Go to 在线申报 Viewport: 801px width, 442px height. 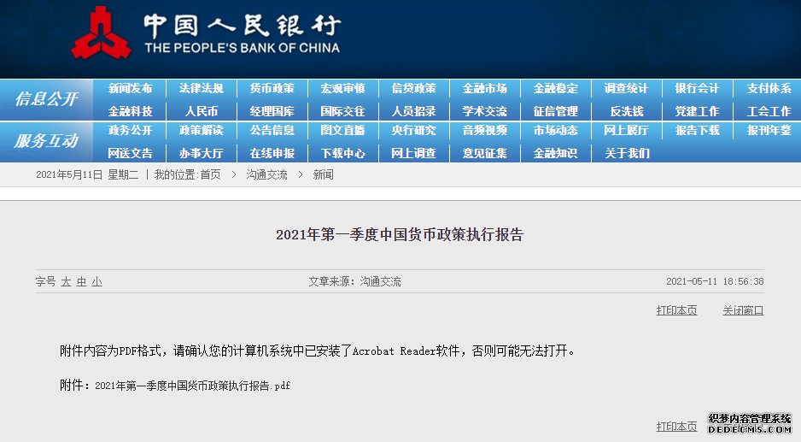272,153
